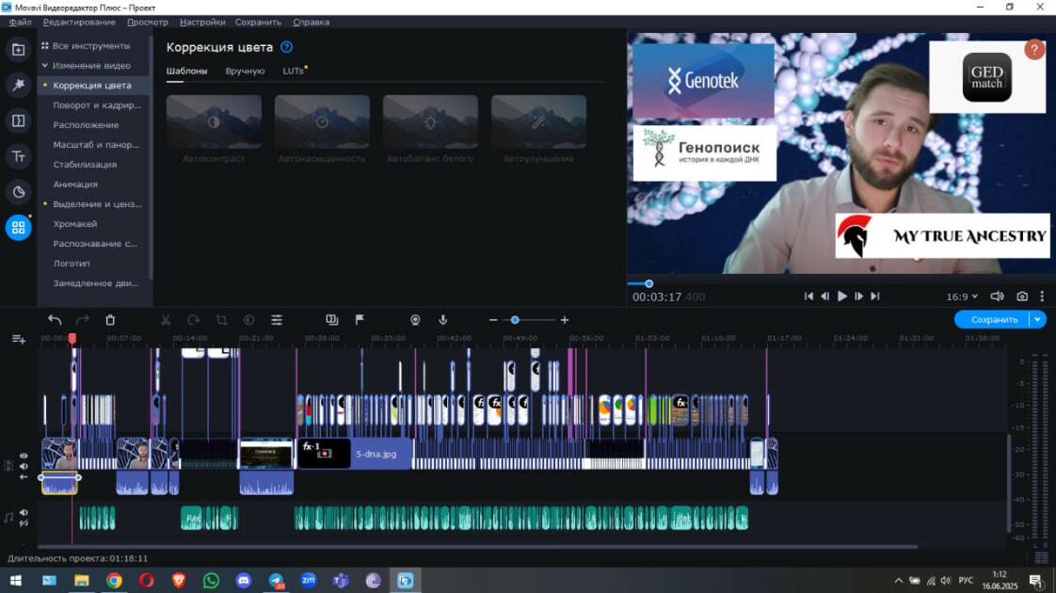Open the Просмотр menu
This screenshot has height=593, width=1056.
pos(148,23)
